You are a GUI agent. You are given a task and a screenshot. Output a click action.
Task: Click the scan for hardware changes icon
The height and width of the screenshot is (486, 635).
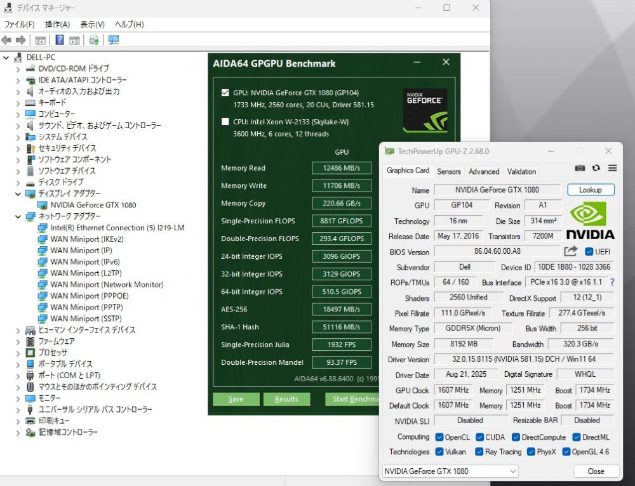click(x=114, y=40)
